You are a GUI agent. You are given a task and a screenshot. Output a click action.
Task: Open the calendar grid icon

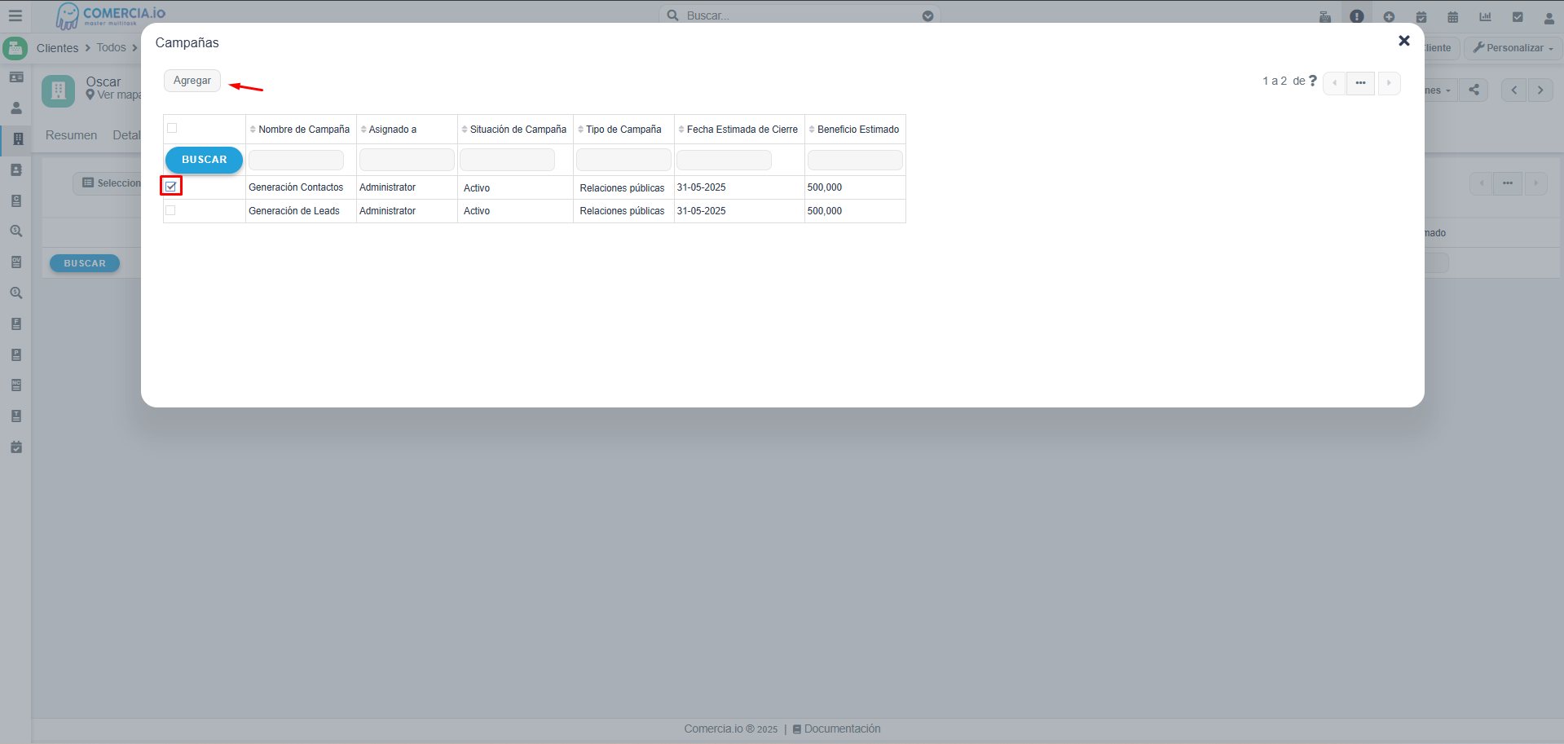pyautogui.click(x=1453, y=16)
